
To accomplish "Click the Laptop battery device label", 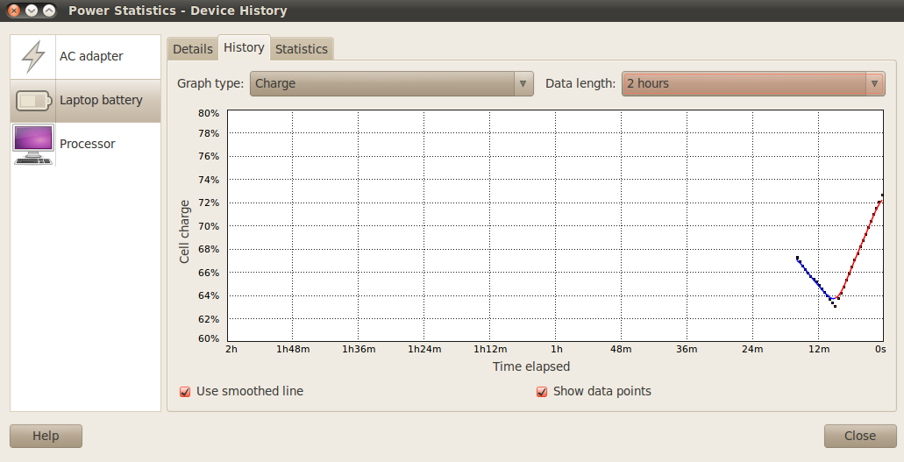I will click(101, 100).
